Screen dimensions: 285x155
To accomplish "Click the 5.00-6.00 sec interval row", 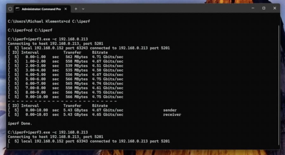I will [65, 79].
